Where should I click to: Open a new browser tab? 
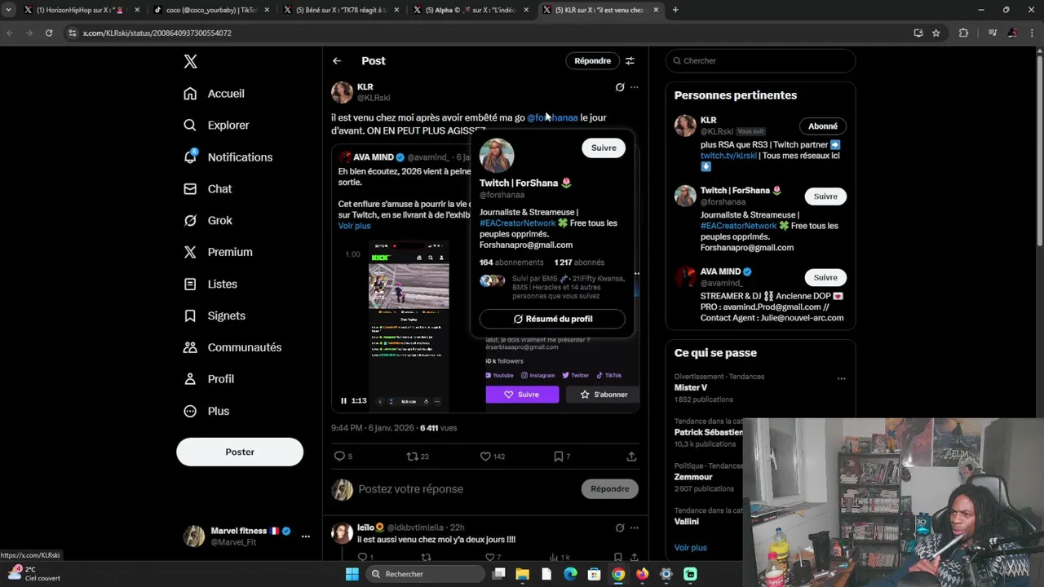click(x=675, y=10)
